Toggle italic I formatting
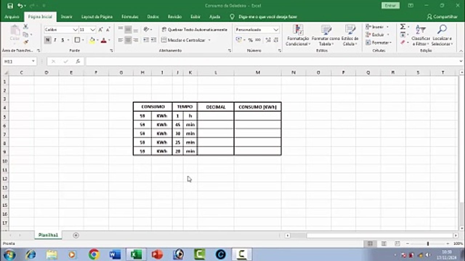The image size is (465, 261). click(x=55, y=40)
